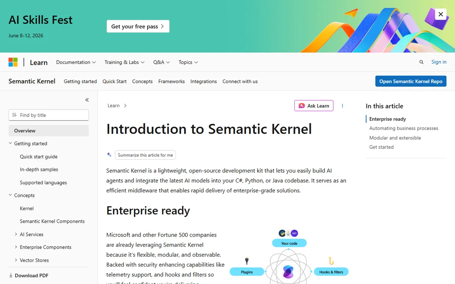Open the Q&A dropdown
This screenshot has height=284, width=455.
click(162, 62)
